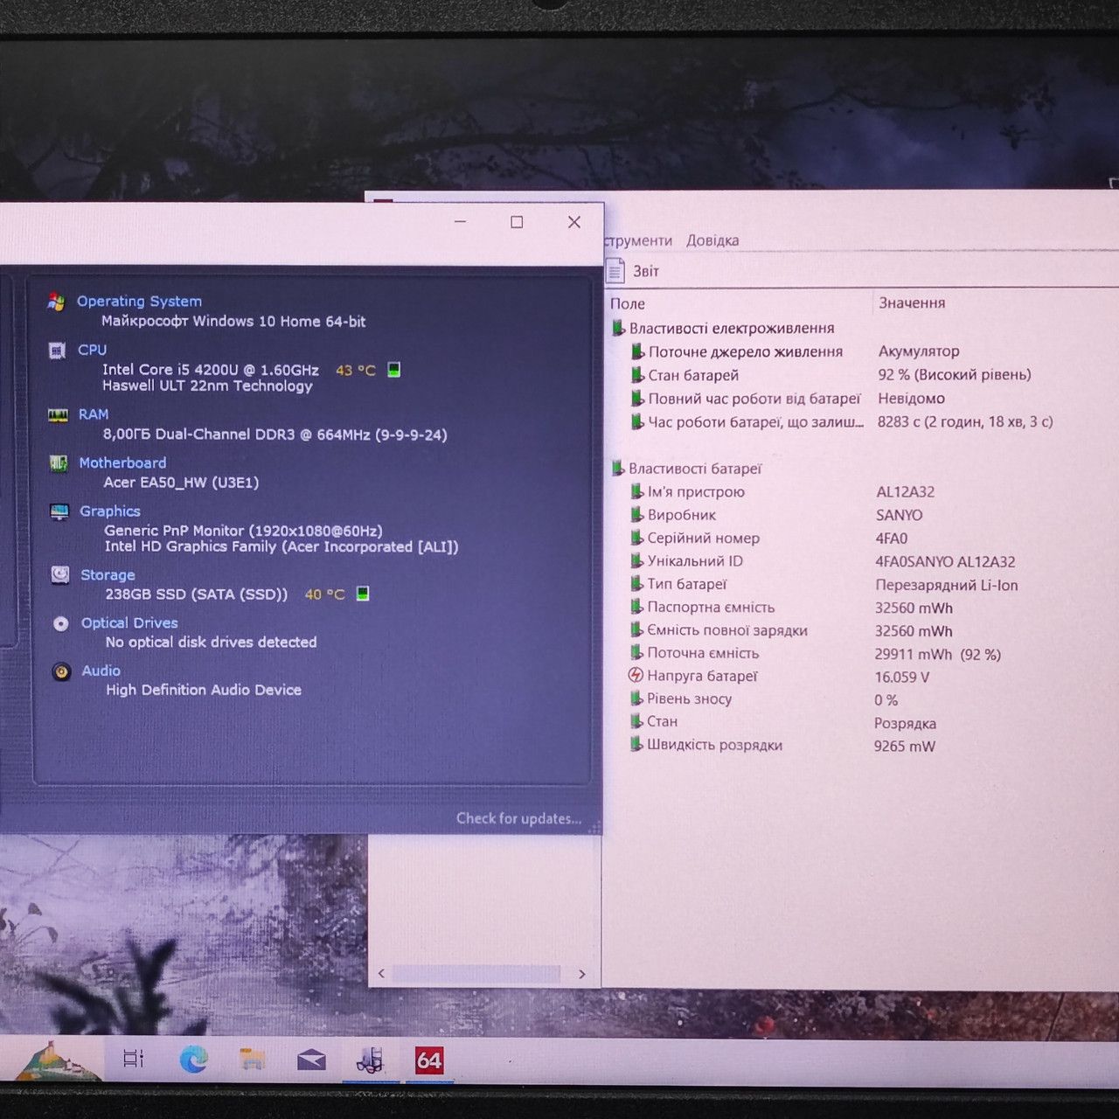Click Check for updates in Speccy
The image size is (1119, 1119).
(518, 818)
